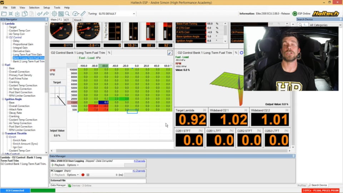
Task: Click the -60.0 kPa column header
Action: point(104,66)
